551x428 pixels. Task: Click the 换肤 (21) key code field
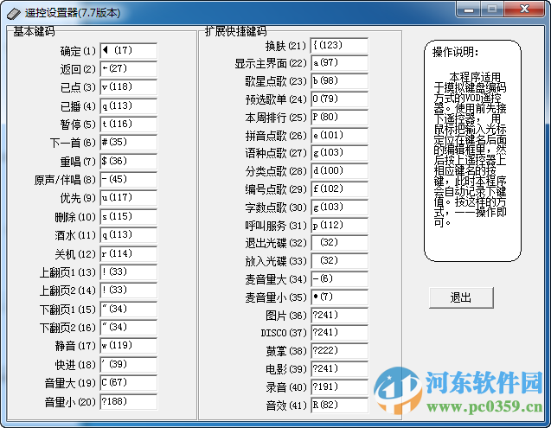coord(339,45)
